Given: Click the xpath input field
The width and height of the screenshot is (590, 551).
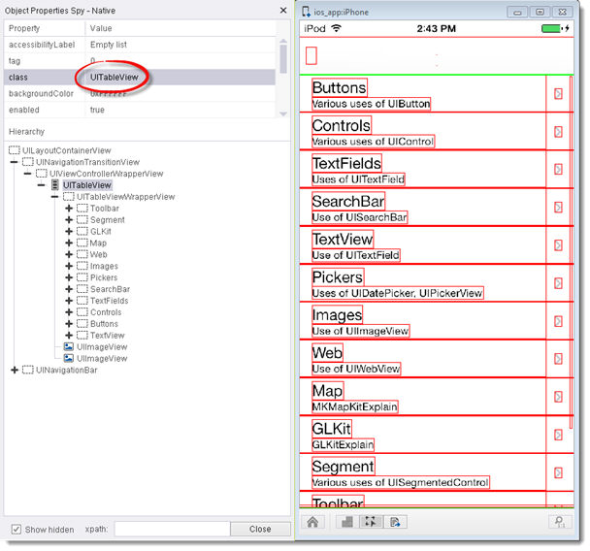Looking at the screenshot, I should 171,529.
